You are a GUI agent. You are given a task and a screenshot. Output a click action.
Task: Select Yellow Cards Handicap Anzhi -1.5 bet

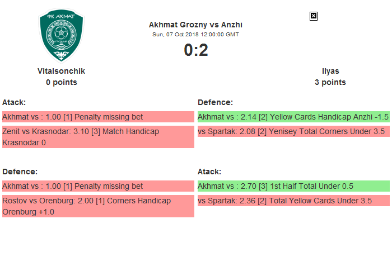click(293, 117)
